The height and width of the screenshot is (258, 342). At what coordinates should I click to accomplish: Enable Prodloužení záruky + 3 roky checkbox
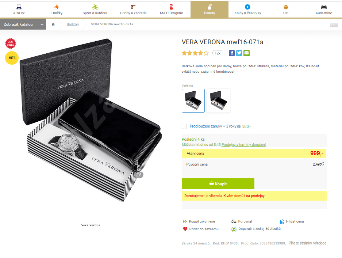(x=184, y=126)
